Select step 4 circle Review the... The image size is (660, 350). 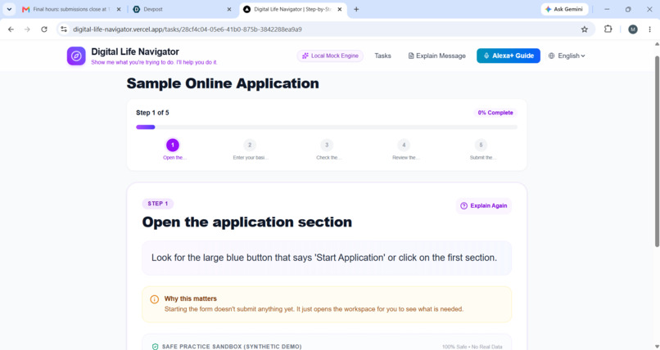(404, 145)
